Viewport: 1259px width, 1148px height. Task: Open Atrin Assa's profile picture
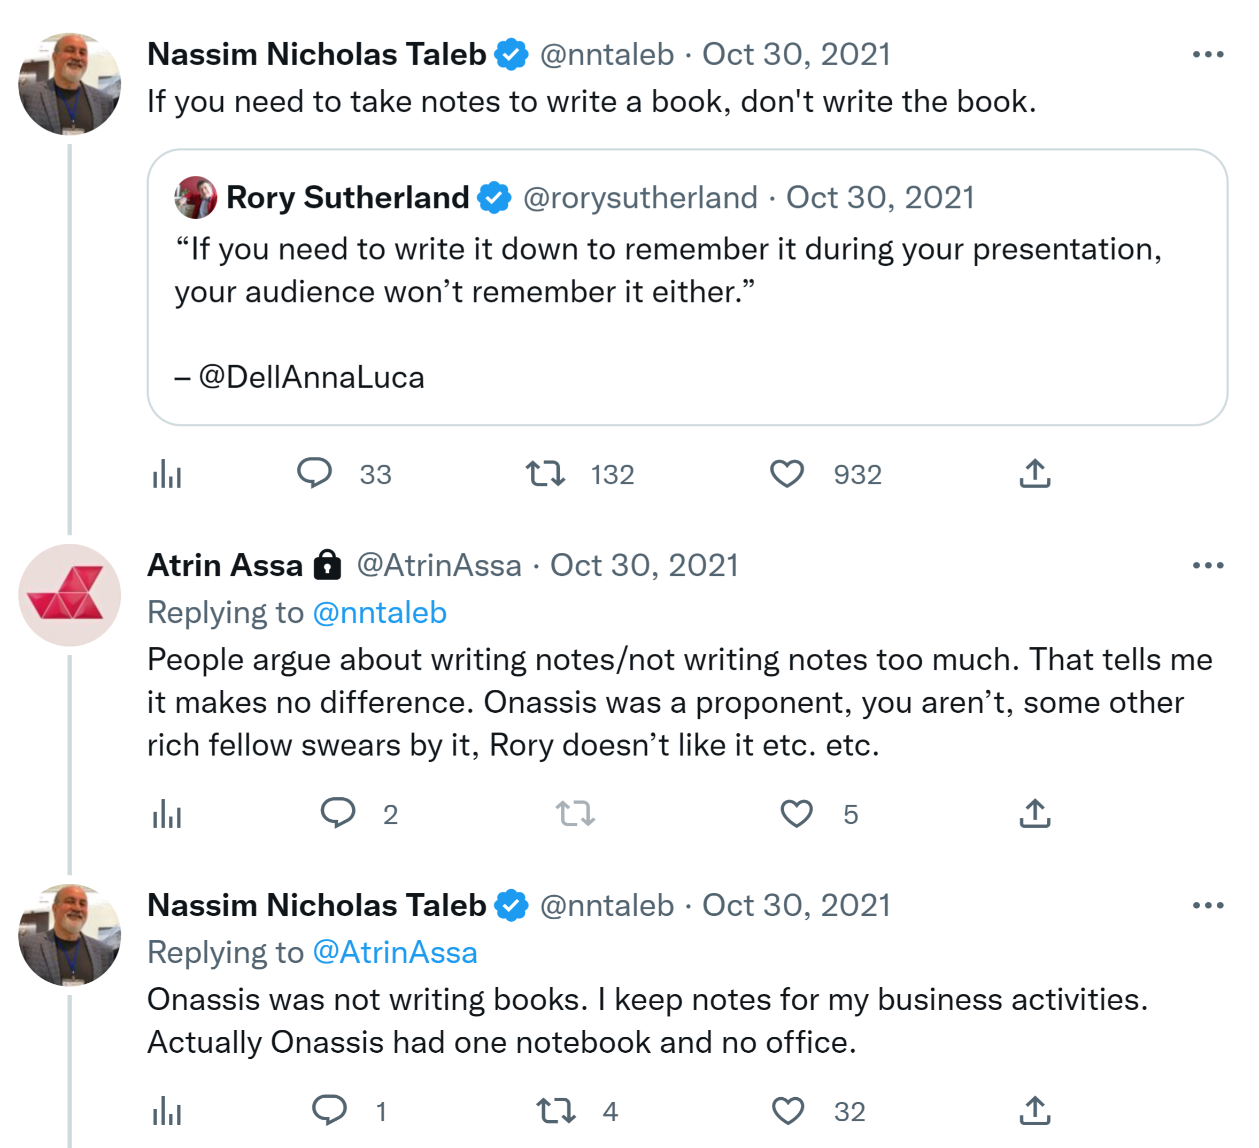[x=70, y=595]
